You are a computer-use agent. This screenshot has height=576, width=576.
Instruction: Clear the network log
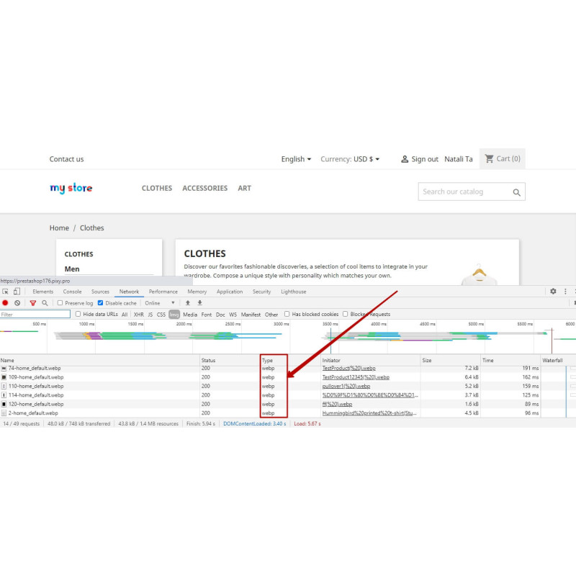[17, 303]
